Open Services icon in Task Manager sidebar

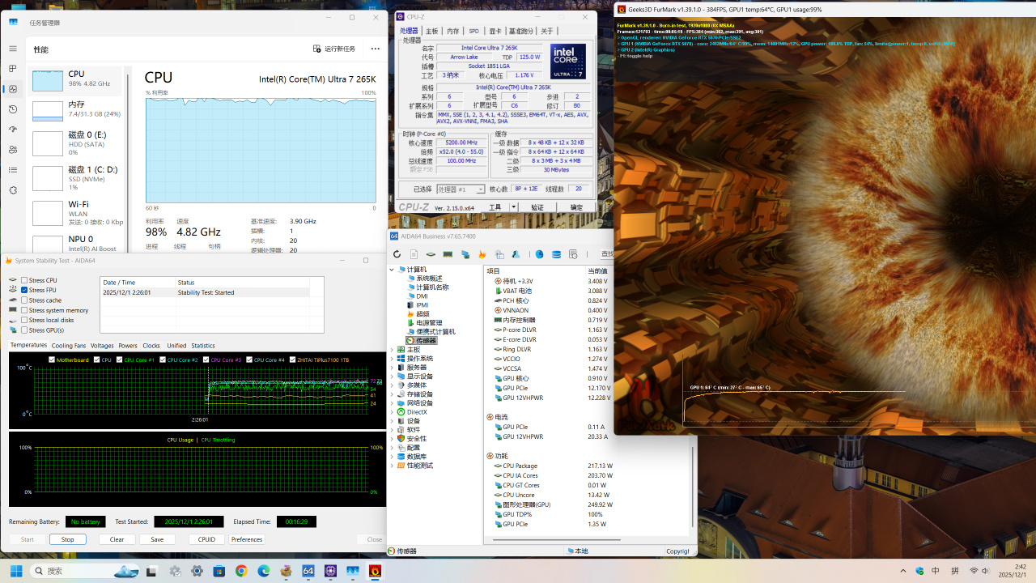[x=13, y=190]
